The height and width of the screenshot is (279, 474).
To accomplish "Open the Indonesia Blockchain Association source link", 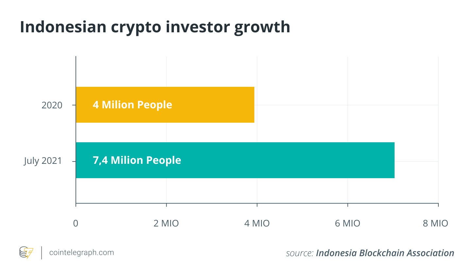I will pos(385,253).
